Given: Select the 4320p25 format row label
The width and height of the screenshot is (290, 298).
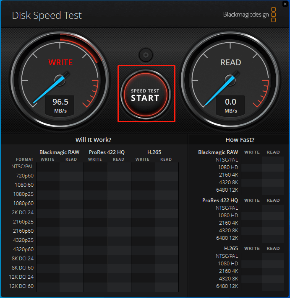Looking at the screenshot, I should 23,240.
